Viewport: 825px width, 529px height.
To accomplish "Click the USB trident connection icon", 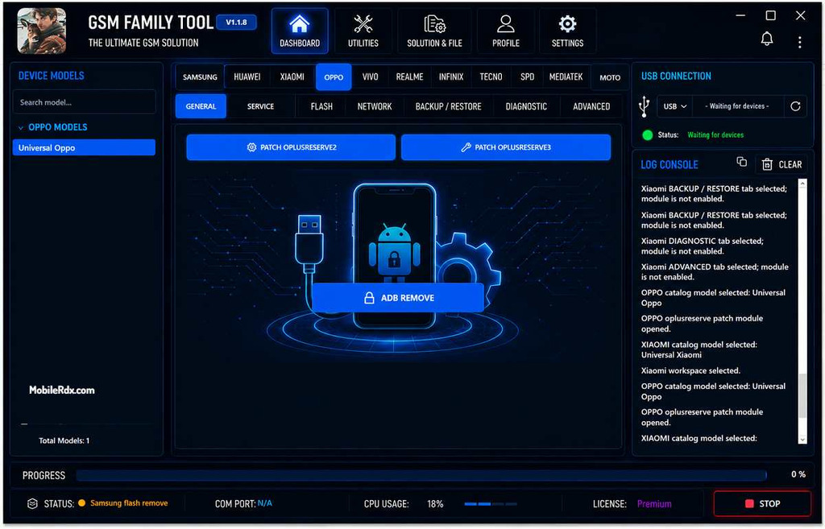I will click(x=644, y=106).
